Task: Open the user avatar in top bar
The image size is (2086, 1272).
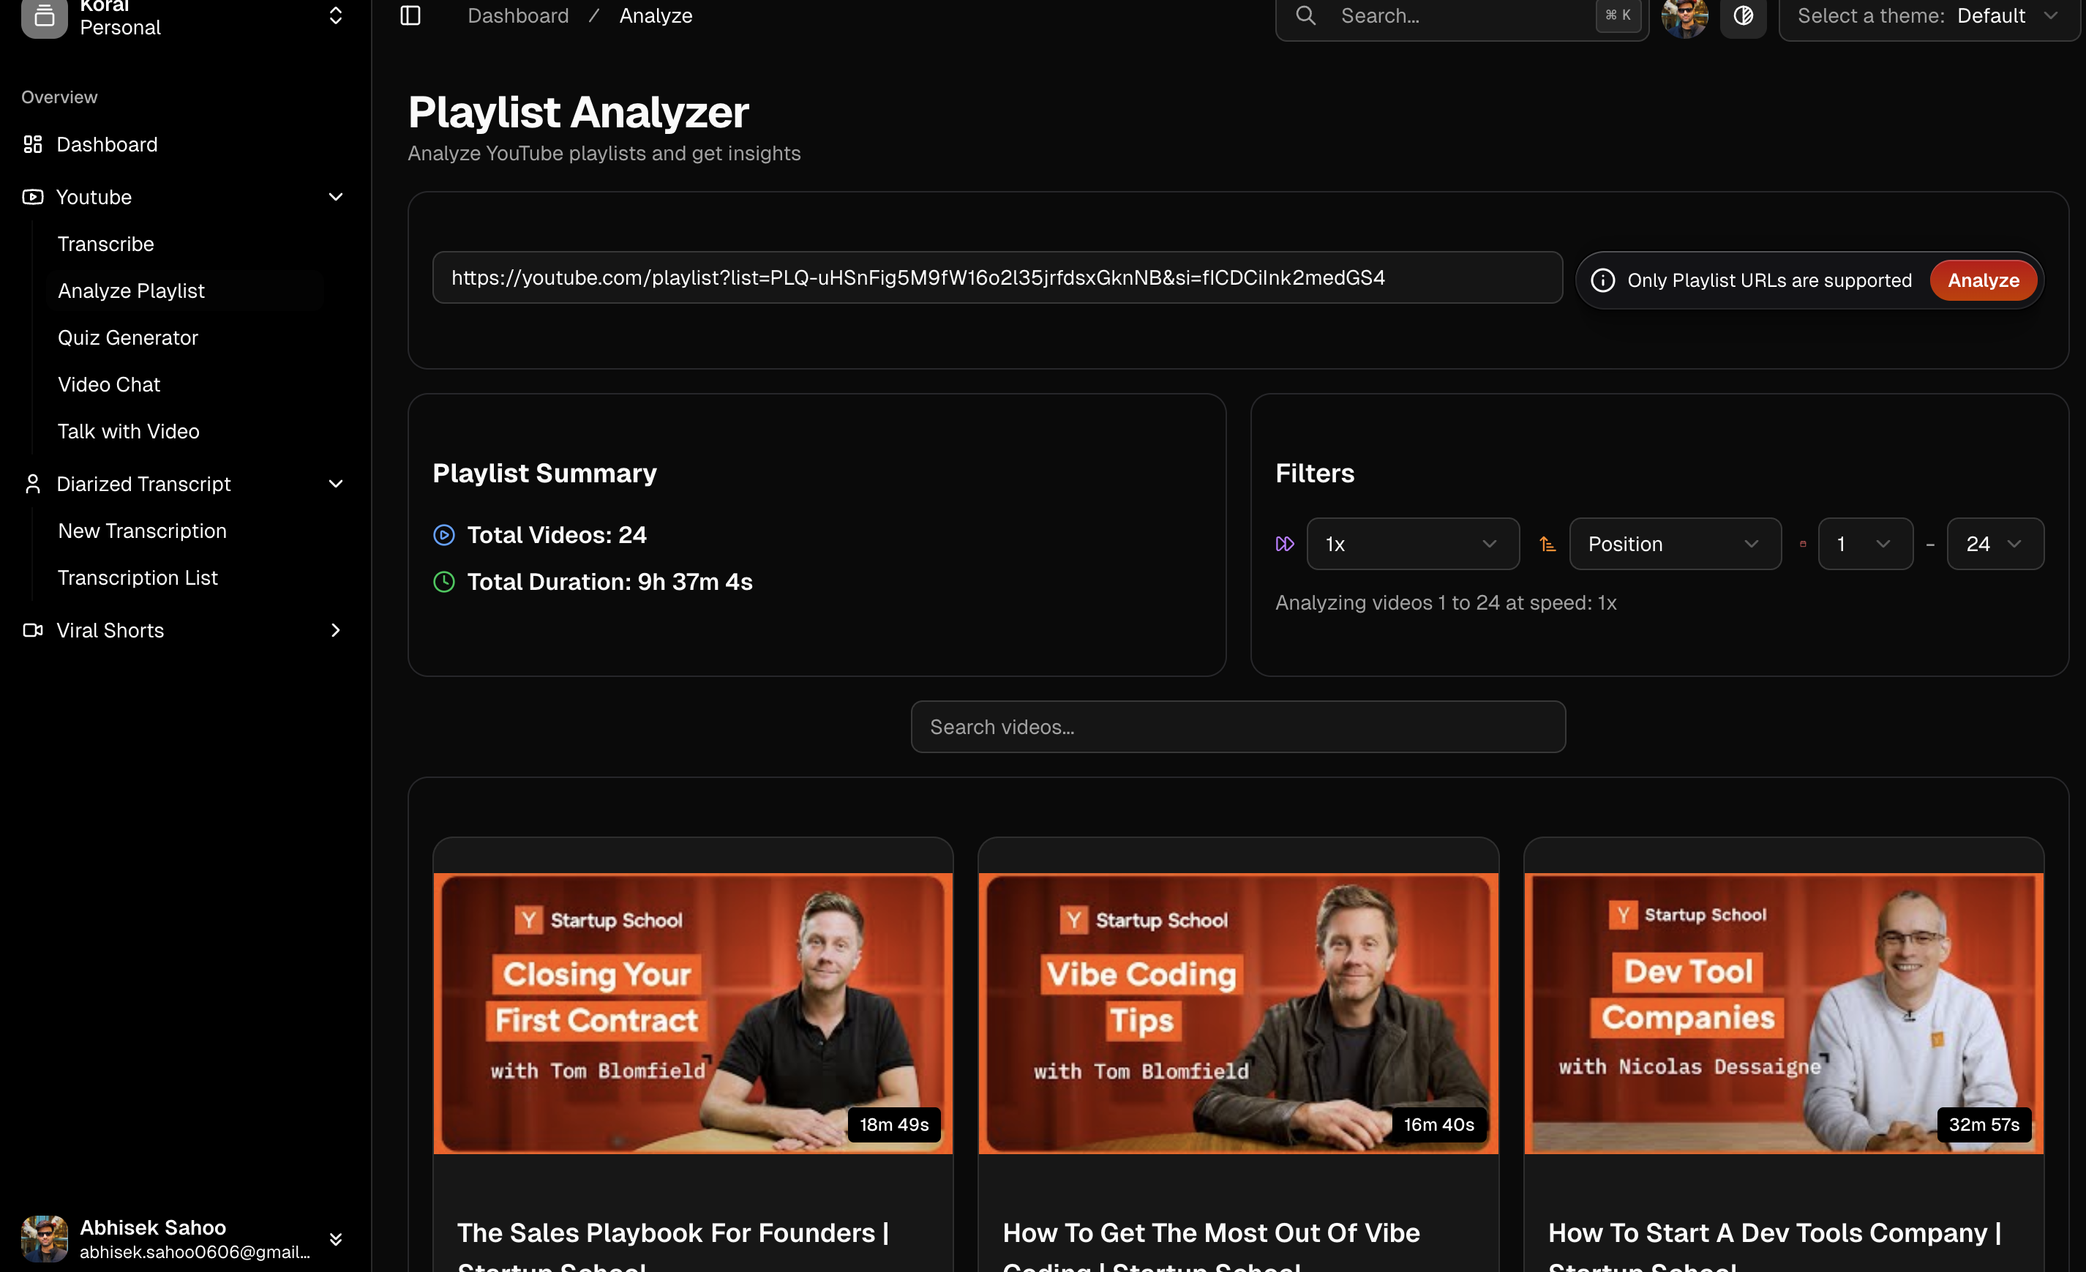Action: click(1684, 17)
